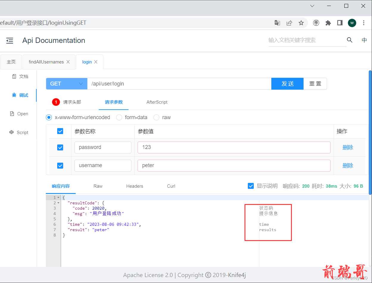The image size is (372, 283).
Task: Click the browser share page icon
Action: tap(289, 23)
